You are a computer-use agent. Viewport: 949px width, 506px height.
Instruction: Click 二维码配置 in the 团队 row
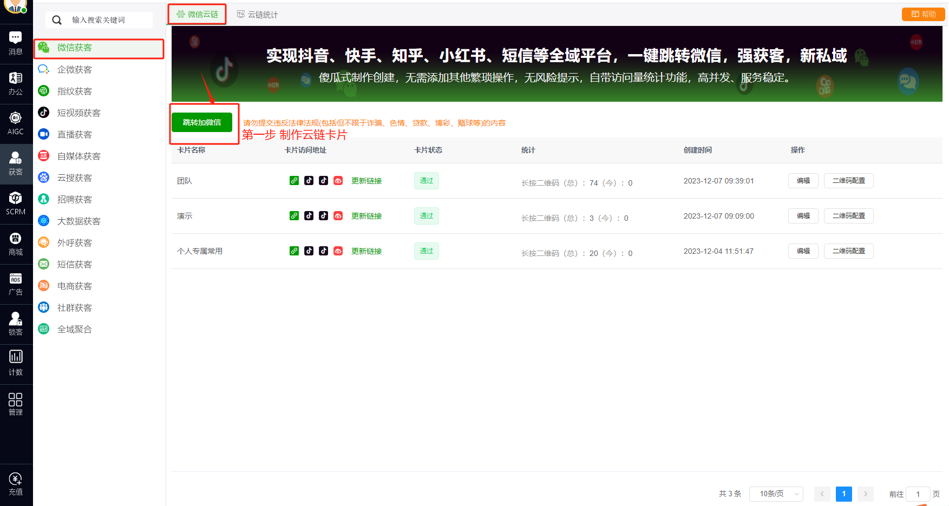(x=849, y=181)
